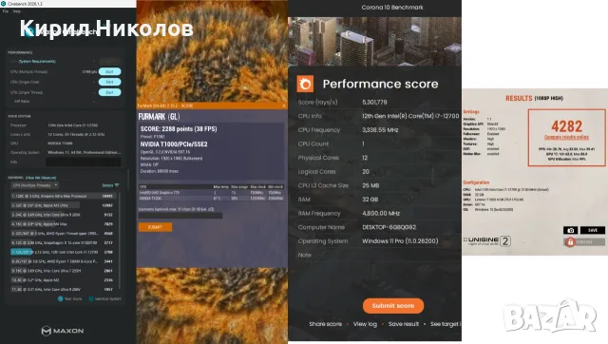Start the CPU (Multiple Threads) test

tap(110, 72)
